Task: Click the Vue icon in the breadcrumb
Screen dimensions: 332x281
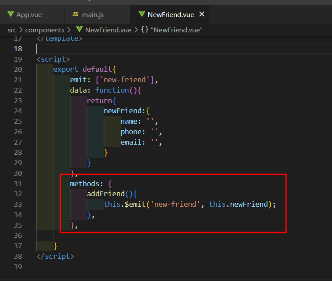Action: click(79, 29)
